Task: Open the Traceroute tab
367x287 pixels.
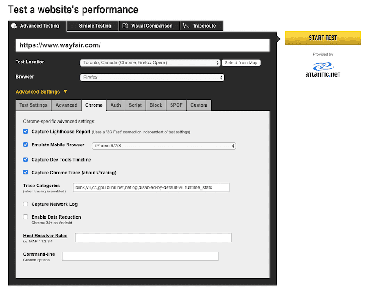Action: point(202,26)
